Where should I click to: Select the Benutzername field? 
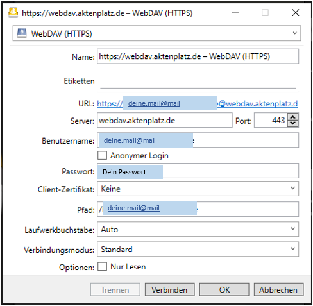(x=198, y=140)
